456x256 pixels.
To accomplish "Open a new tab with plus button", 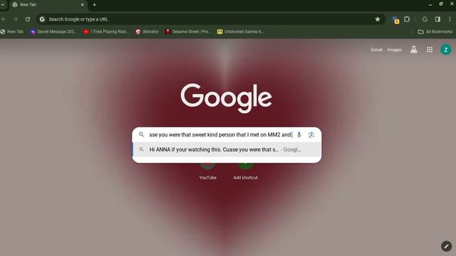I will coord(94,5).
